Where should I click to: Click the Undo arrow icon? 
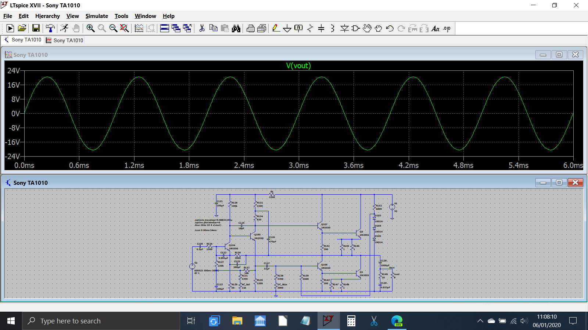coord(390,28)
